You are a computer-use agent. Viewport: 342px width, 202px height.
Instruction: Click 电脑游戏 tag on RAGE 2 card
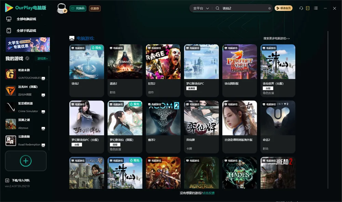[x=155, y=48]
